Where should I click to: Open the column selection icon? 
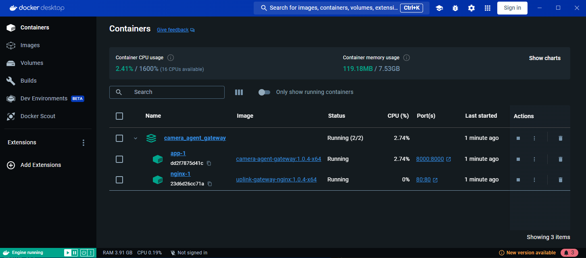[239, 92]
